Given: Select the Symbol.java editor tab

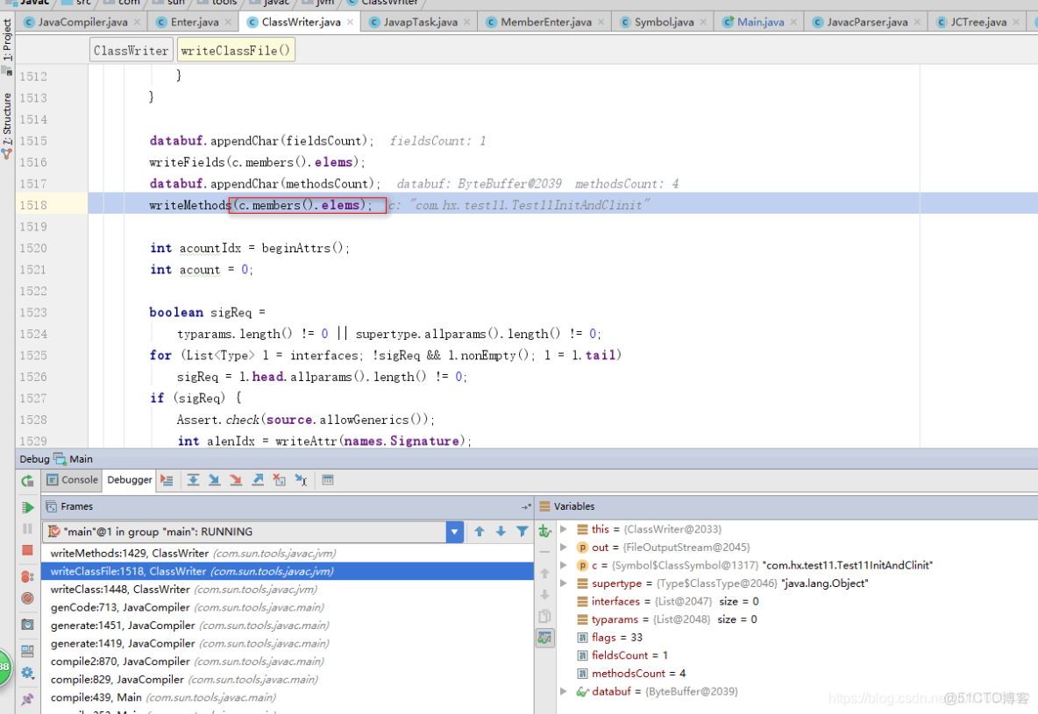Looking at the screenshot, I should 662,21.
